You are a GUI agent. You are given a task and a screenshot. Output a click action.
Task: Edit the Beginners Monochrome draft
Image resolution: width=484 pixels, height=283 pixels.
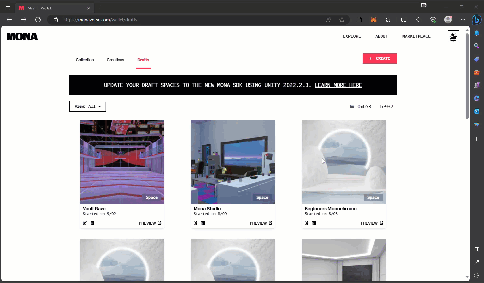[307, 223]
